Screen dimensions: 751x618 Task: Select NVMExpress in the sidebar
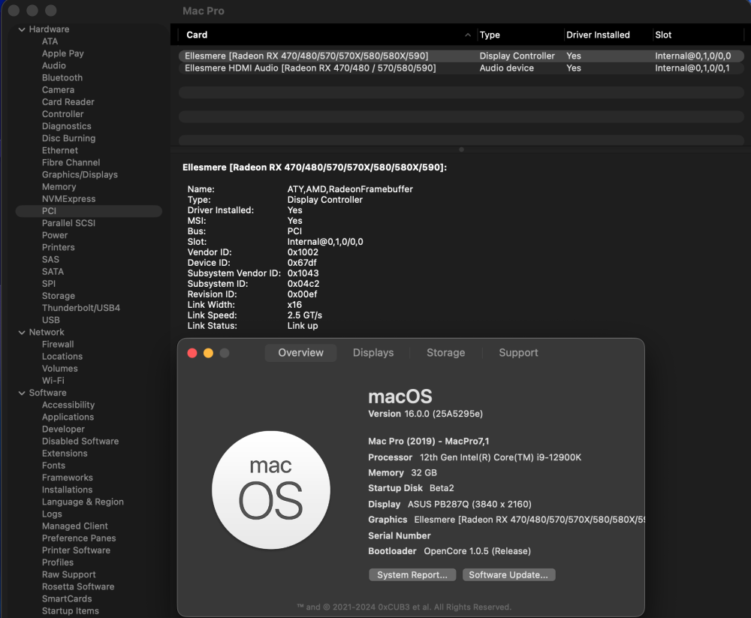(68, 199)
